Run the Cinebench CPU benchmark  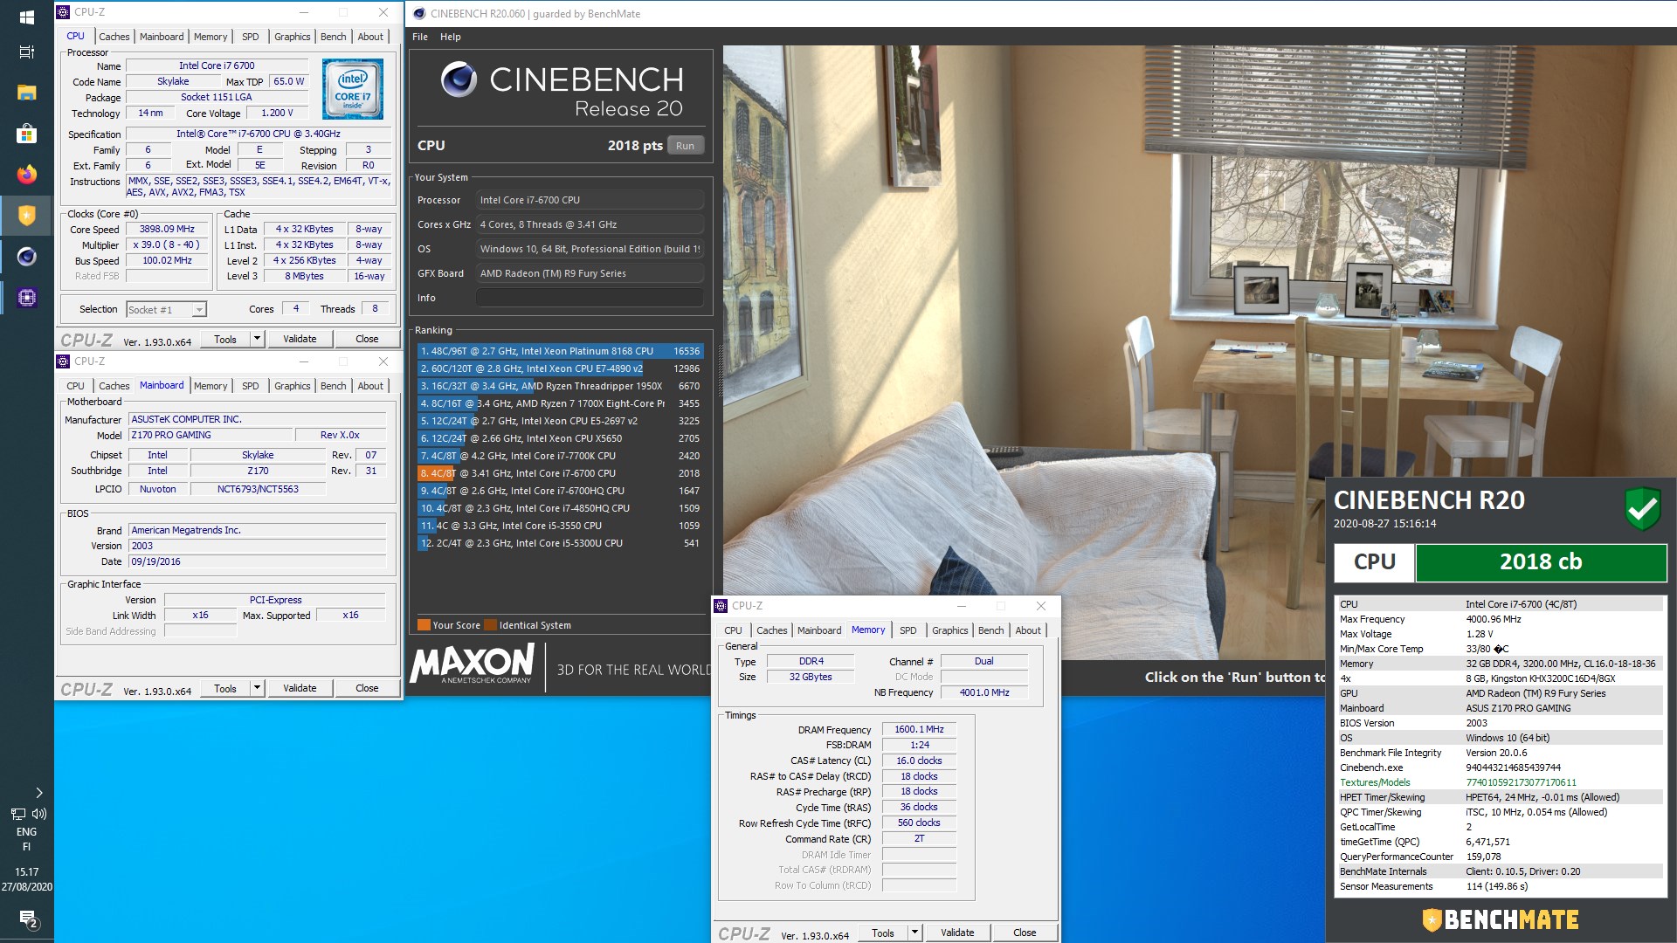click(x=685, y=146)
